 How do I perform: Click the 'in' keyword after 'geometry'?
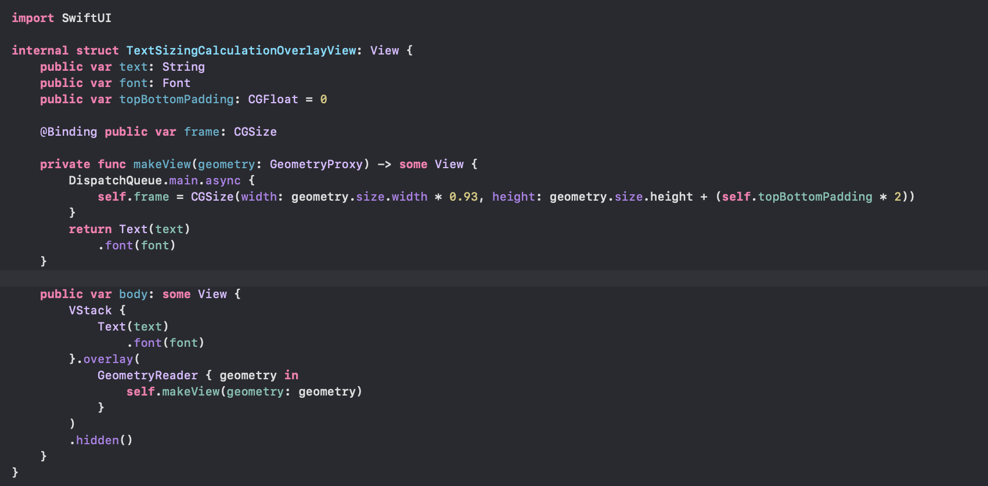[x=291, y=375]
